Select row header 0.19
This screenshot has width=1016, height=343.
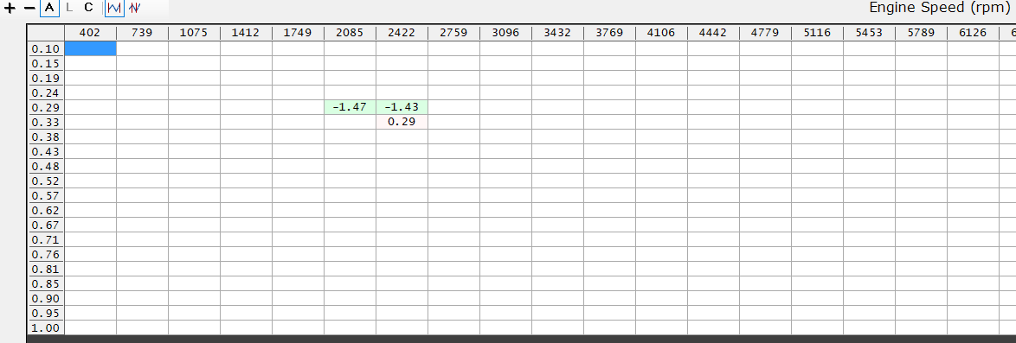[x=46, y=79]
